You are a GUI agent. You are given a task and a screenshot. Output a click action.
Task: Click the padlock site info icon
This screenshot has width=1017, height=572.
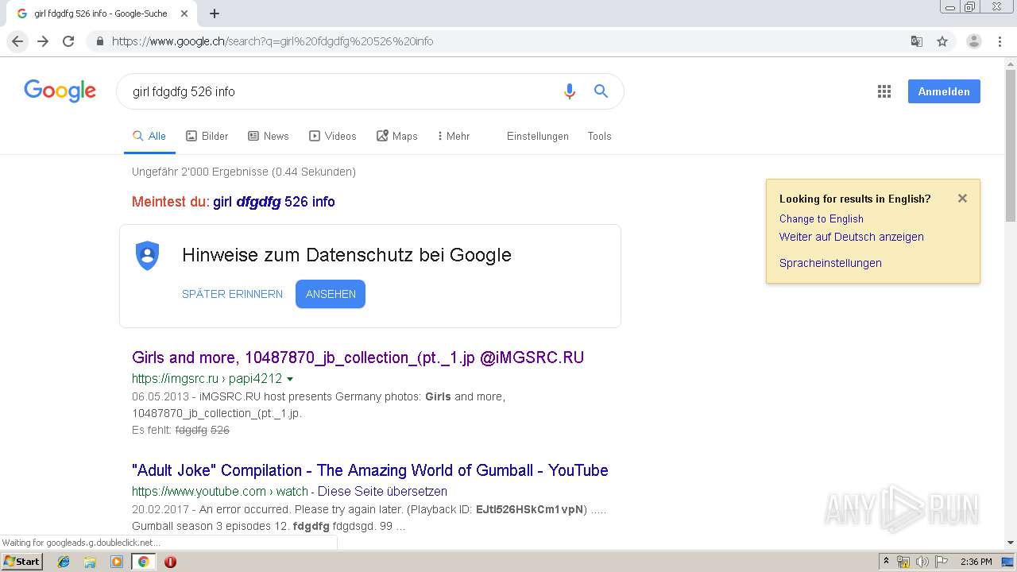pyautogui.click(x=99, y=41)
